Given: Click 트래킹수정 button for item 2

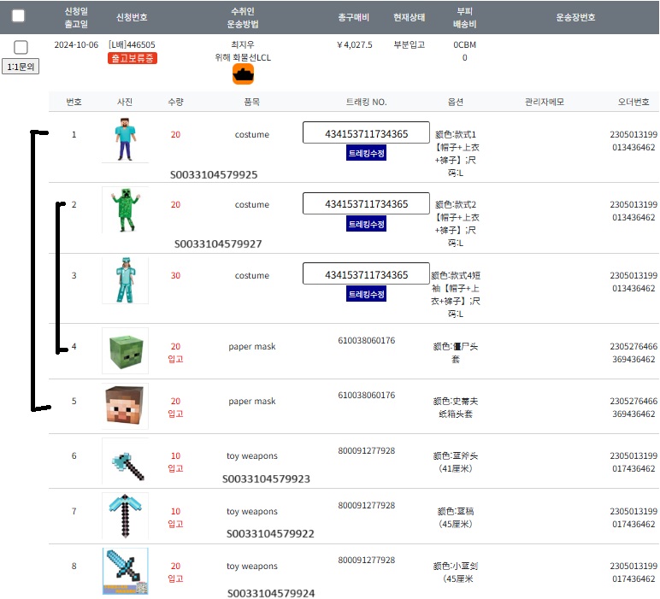Looking at the screenshot, I should [x=366, y=224].
